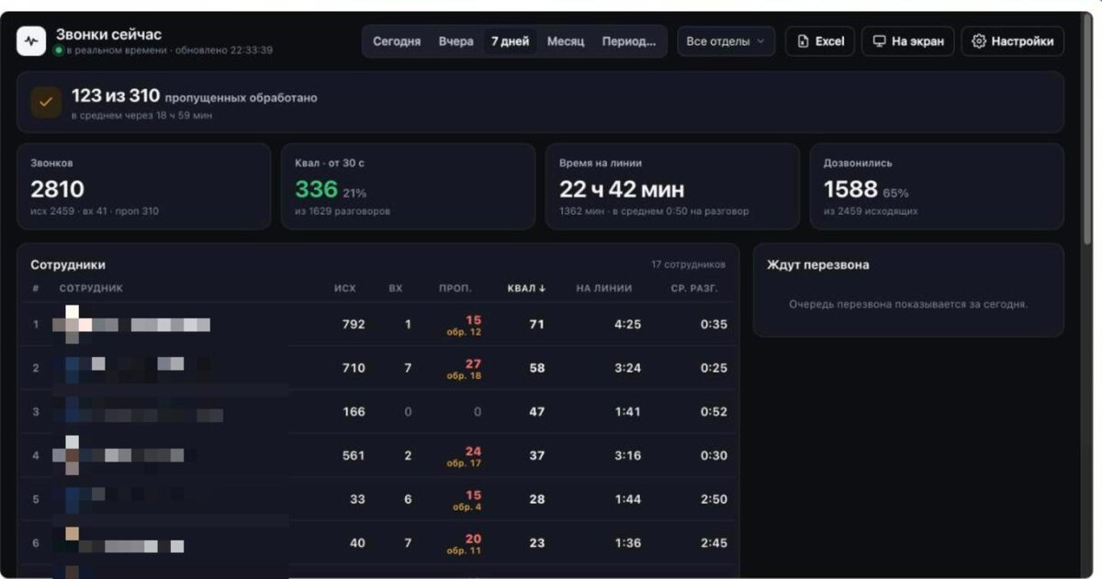
Task: Click the checkmark icon in the missed-calls banner
Action: [46, 102]
